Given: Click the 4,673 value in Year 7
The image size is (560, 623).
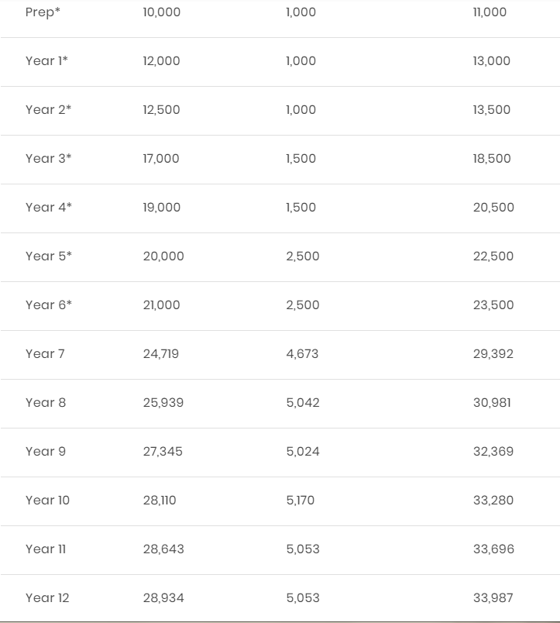Looking at the screenshot, I should point(302,354).
